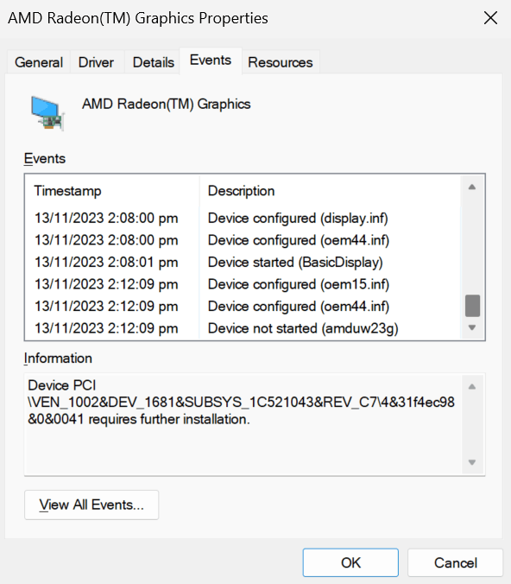511x584 pixels.
Task: Select the 2:12:09 pm 'Device configured (oem44.inf)' event
Action: [x=243, y=306]
